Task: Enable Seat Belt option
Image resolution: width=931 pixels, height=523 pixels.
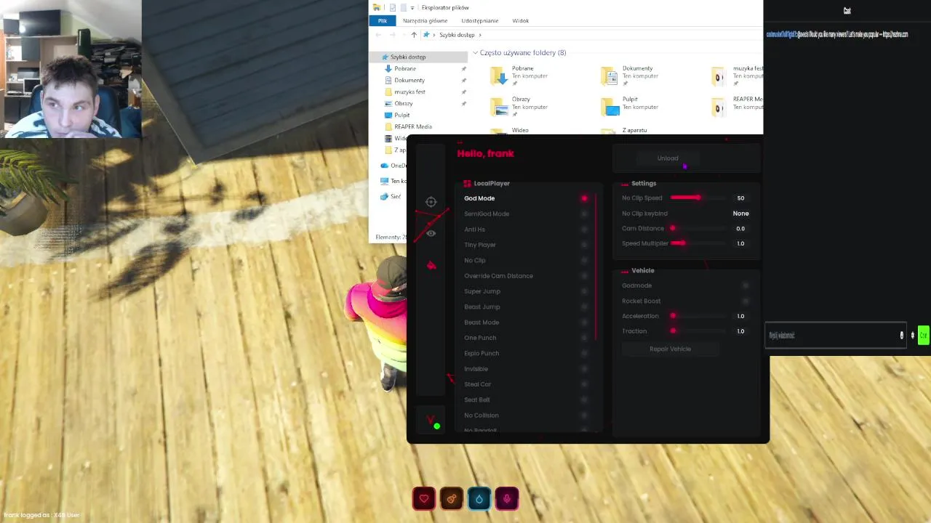Action: tap(584, 400)
